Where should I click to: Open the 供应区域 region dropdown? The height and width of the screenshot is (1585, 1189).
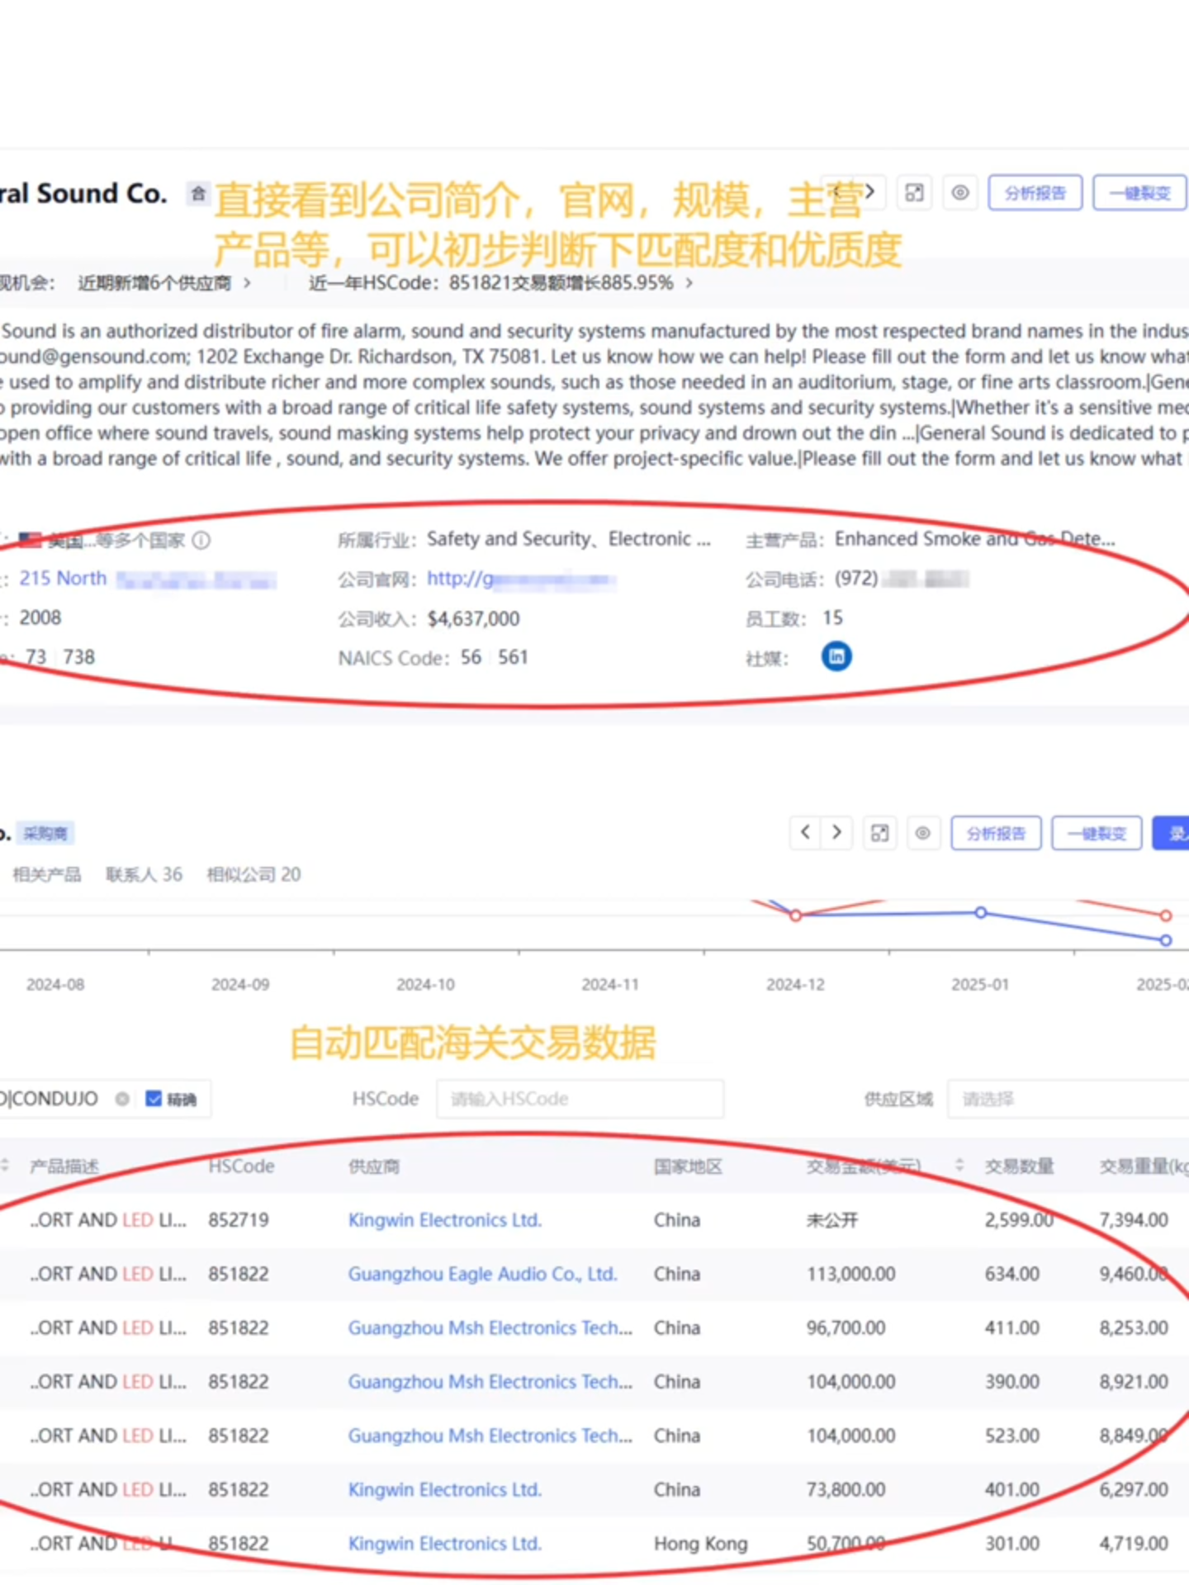coord(1067,1099)
